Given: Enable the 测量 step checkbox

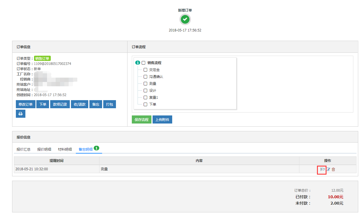Looking at the screenshot, I should click(x=145, y=83).
